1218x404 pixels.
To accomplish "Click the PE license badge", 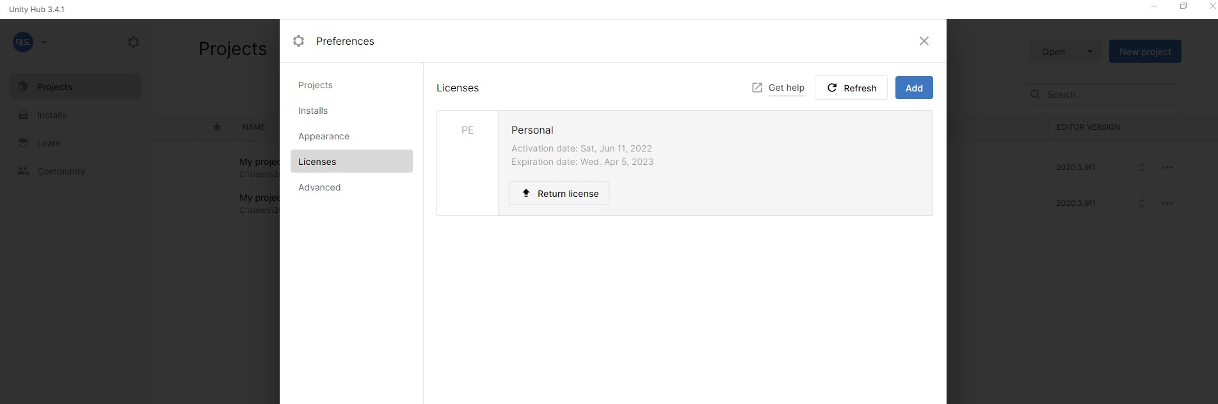I will pos(467,130).
